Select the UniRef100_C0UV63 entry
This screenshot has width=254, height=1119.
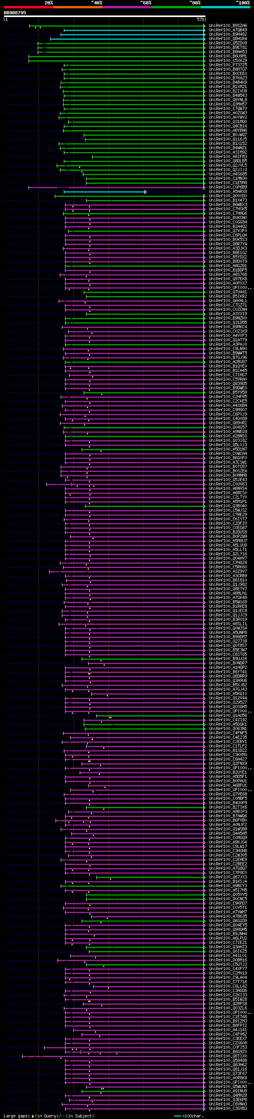pyautogui.click(x=228, y=484)
